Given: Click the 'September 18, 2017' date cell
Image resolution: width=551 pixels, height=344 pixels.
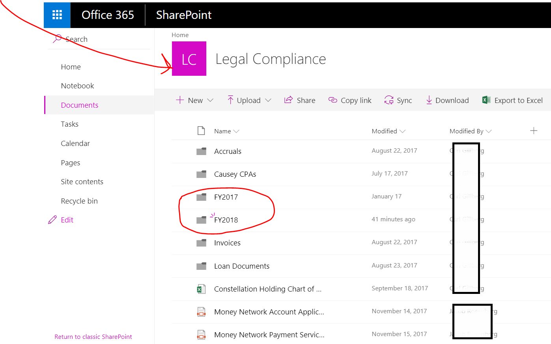Looking at the screenshot, I should tap(400, 288).
